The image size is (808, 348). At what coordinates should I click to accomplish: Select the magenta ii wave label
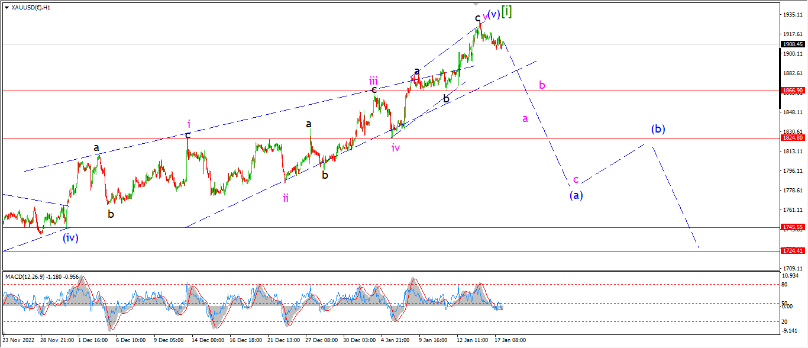286,198
